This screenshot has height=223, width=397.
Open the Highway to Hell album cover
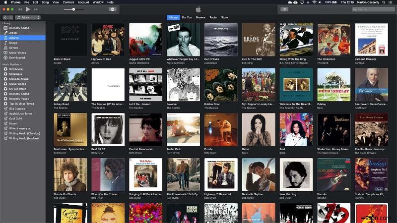[108, 40]
